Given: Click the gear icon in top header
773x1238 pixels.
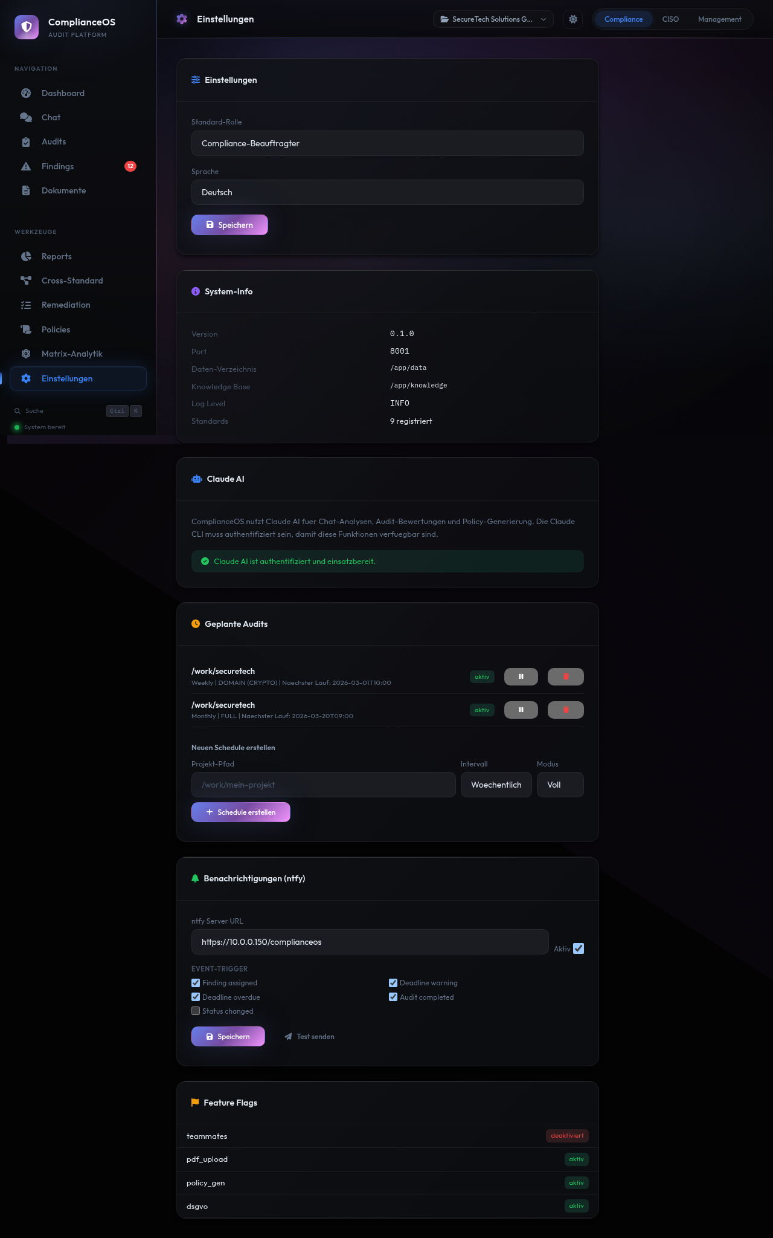Looking at the screenshot, I should [x=573, y=19].
